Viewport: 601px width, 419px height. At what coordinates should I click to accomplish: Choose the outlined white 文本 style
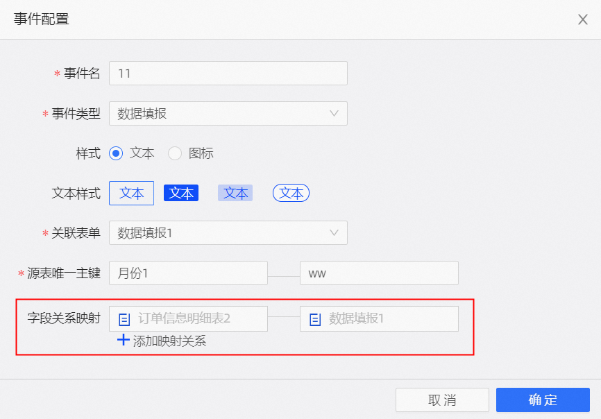click(131, 194)
